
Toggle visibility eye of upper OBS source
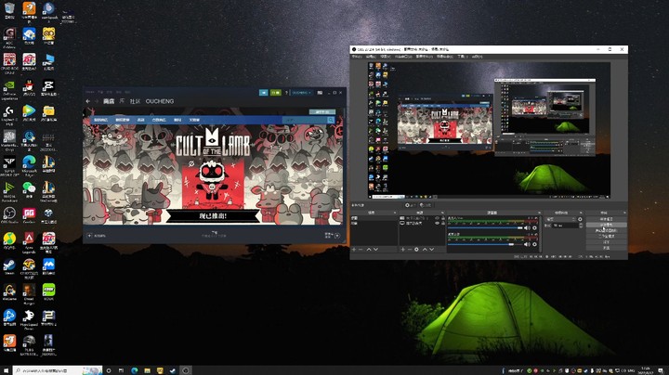coord(437,218)
